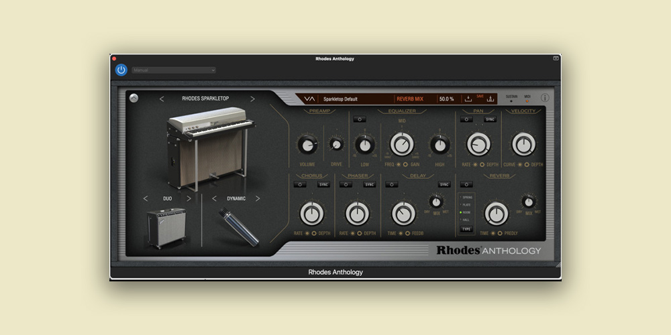Click the blue plugin power bypass icon
Screen dimensions: 671x335
pyautogui.click(x=121, y=70)
